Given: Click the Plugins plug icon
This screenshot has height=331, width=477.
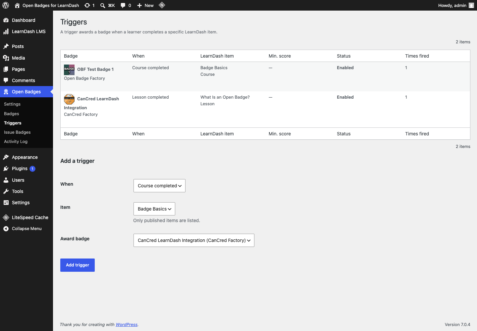Looking at the screenshot, I should (x=6, y=168).
